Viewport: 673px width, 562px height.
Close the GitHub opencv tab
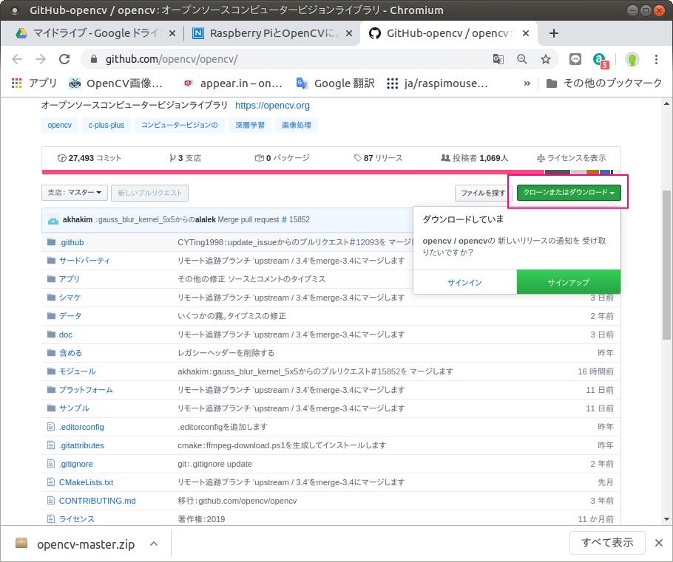tap(526, 33)
